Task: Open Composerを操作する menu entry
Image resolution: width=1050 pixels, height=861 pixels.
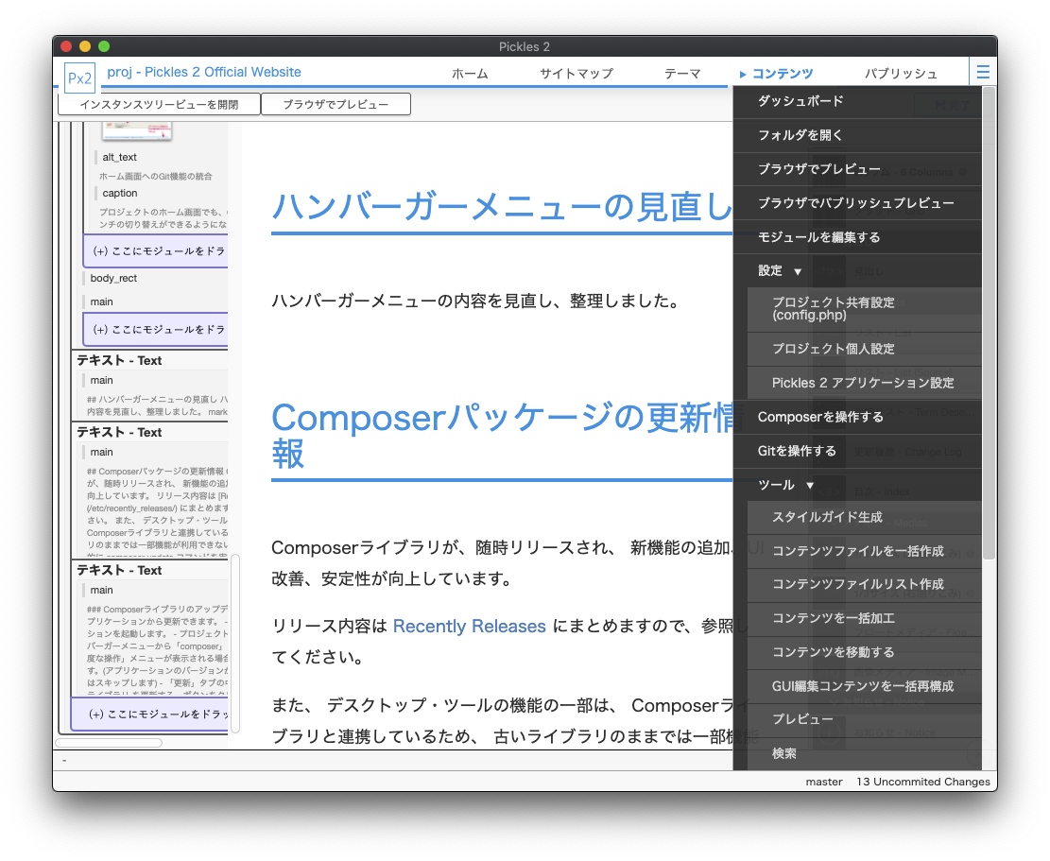Action: point(820,417)
